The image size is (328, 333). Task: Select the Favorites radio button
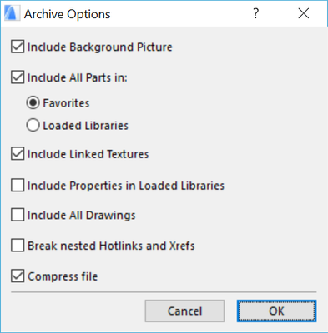(33, 103)
